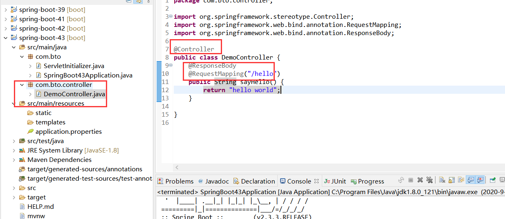This screenshot has height=219, width=505.
Task: Click Pin Console icon
Action: click(x=493, y=180)
